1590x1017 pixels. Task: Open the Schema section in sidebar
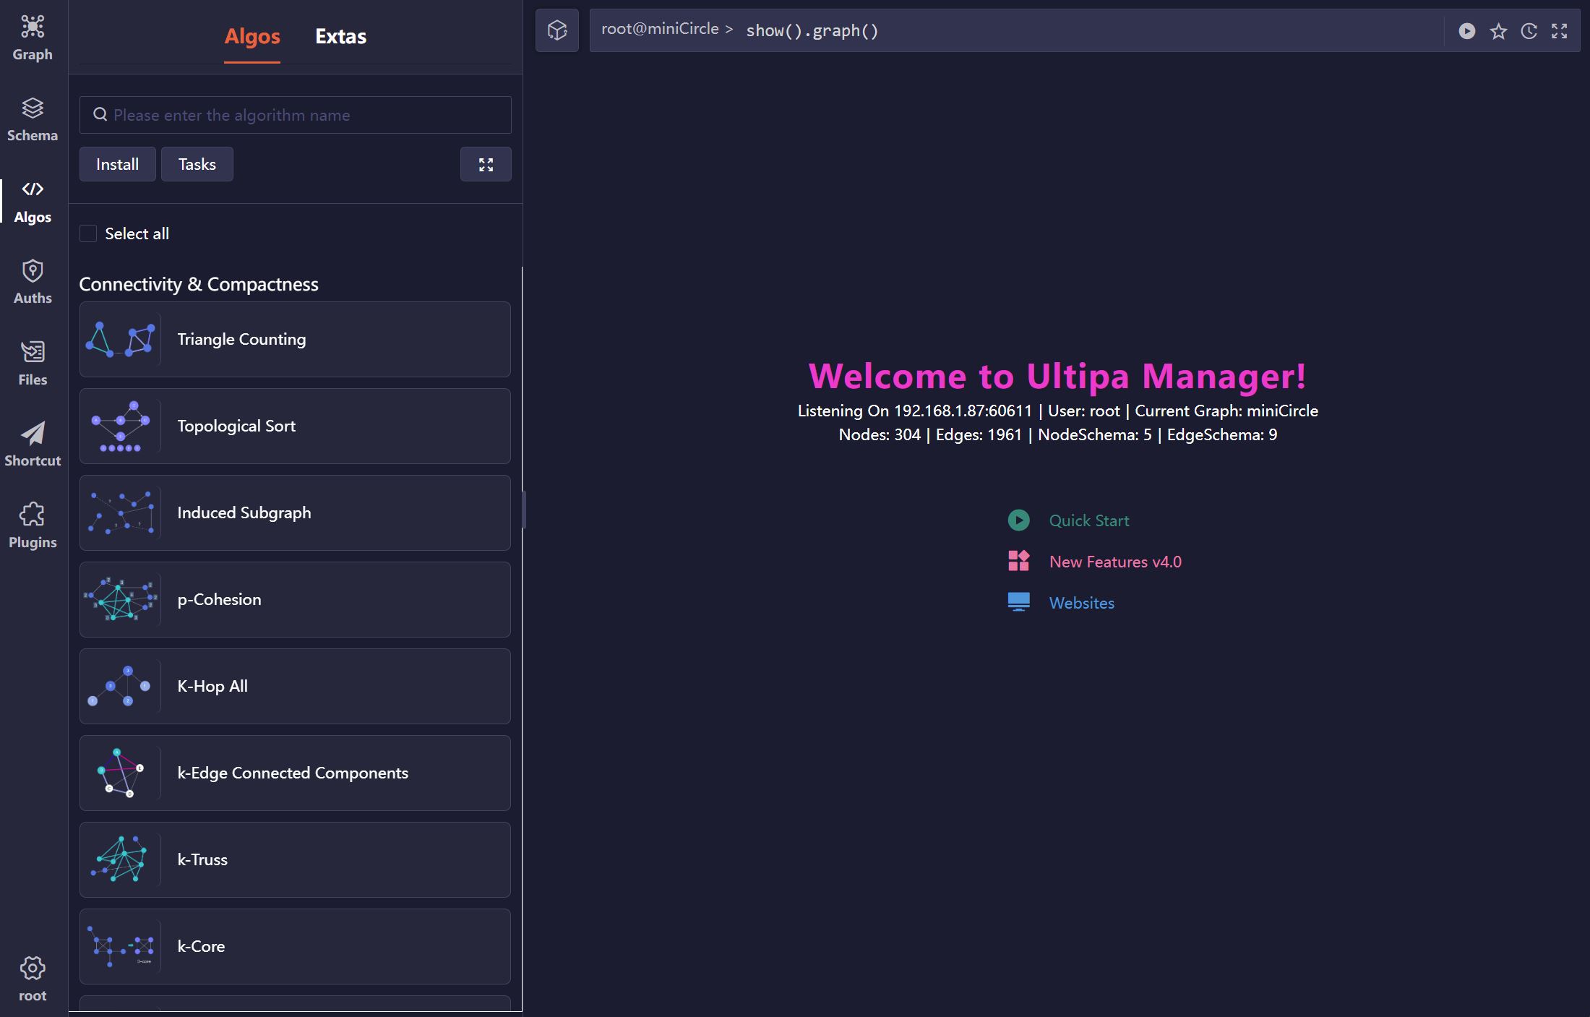(x=33, y=119)
